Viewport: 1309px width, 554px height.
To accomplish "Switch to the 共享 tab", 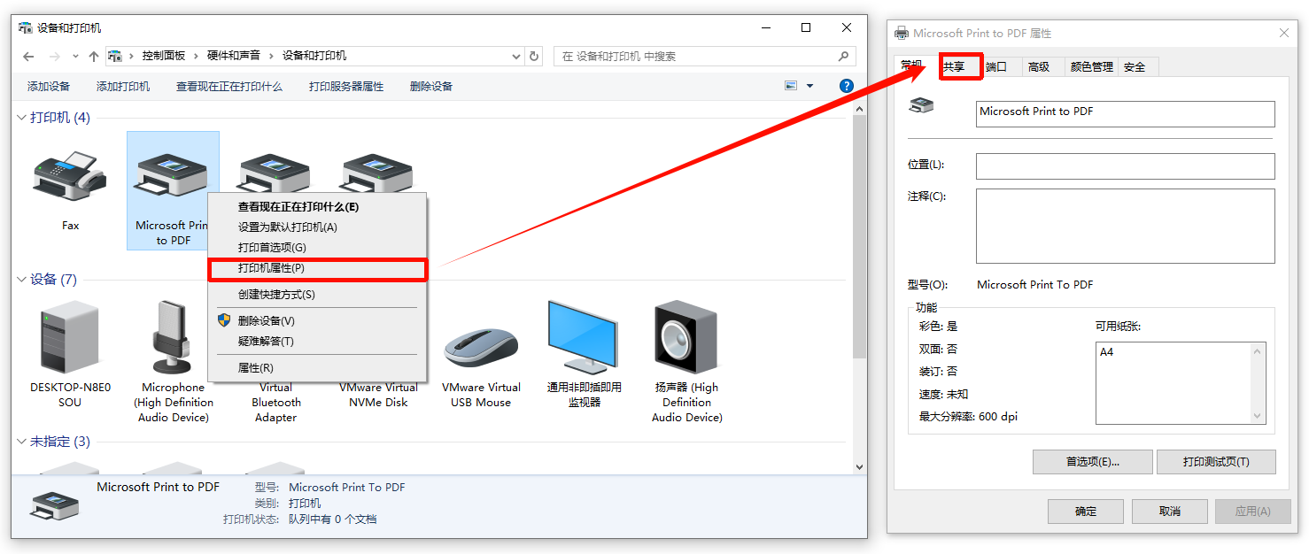I will pos(961,67).
